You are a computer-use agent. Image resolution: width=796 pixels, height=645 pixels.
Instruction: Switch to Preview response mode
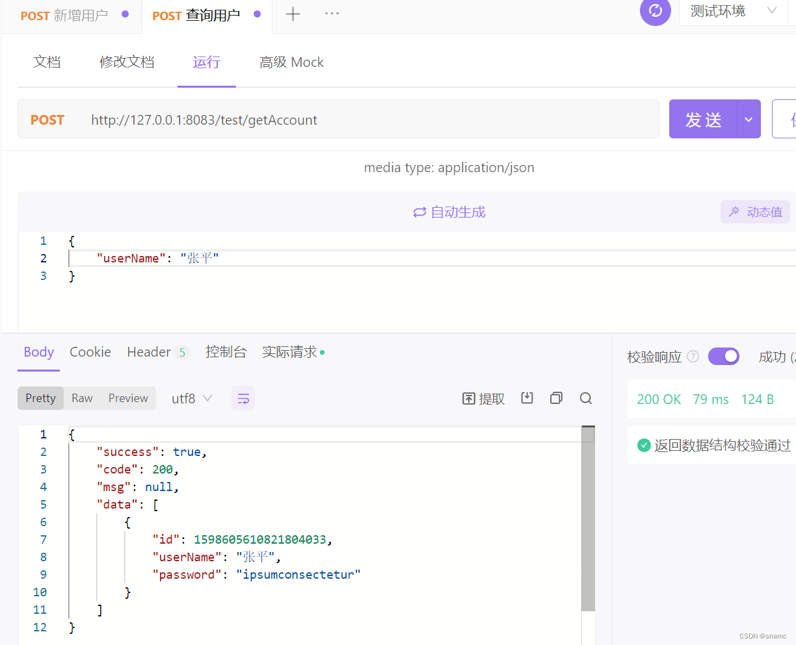click(127, 398)
